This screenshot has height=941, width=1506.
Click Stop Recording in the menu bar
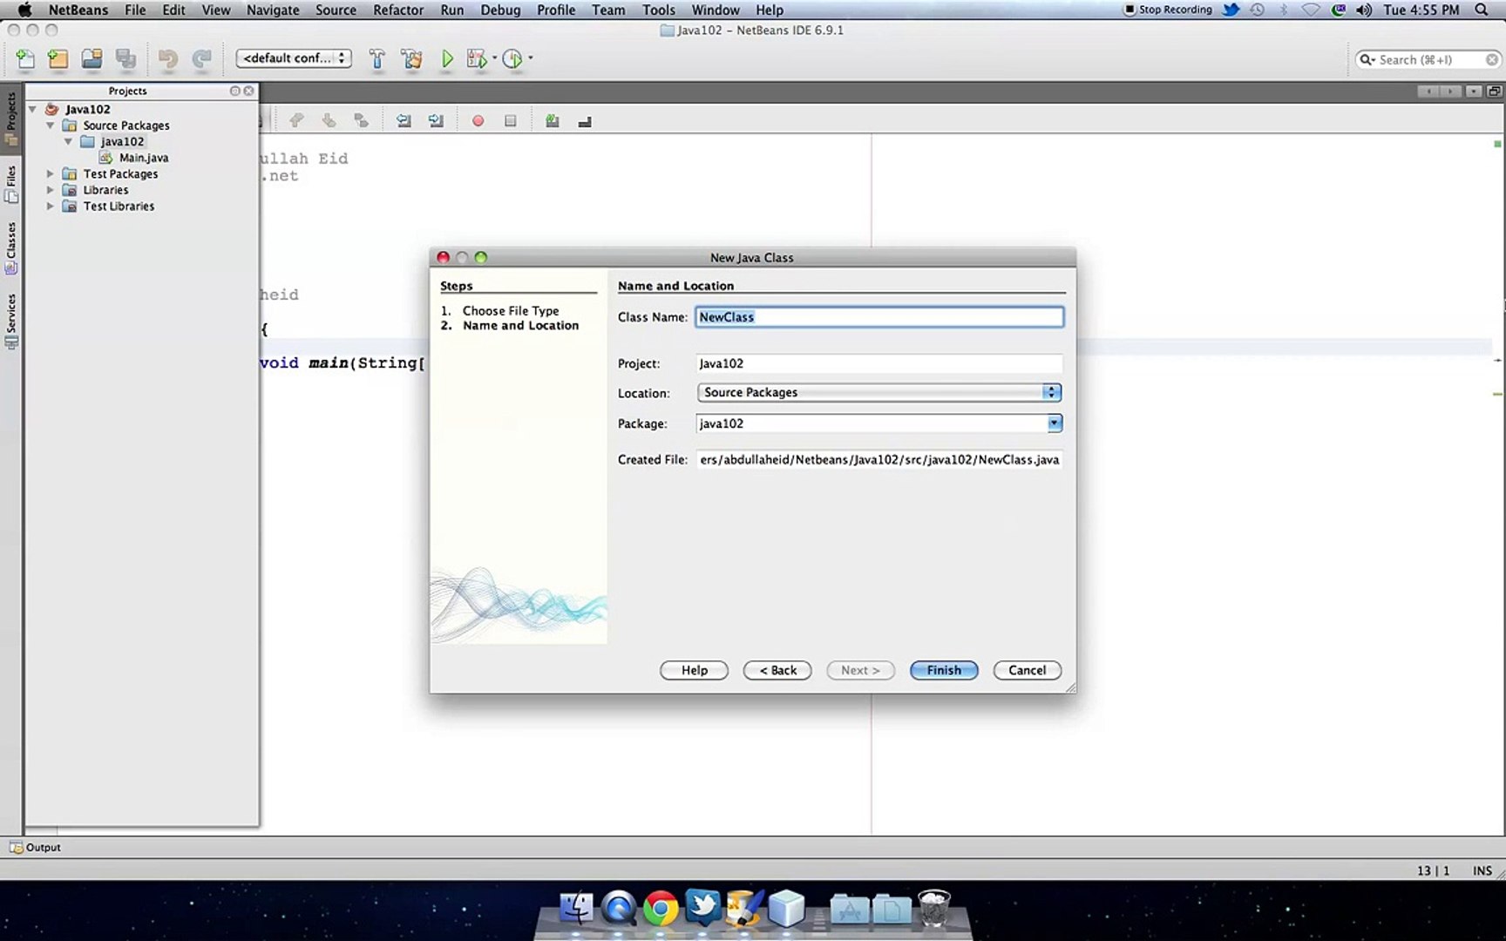point(1168,10)
